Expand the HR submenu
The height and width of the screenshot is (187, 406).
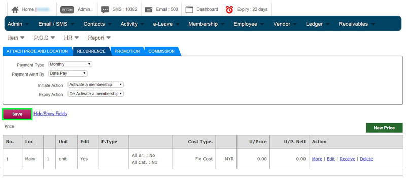click(x=71, y=38)
